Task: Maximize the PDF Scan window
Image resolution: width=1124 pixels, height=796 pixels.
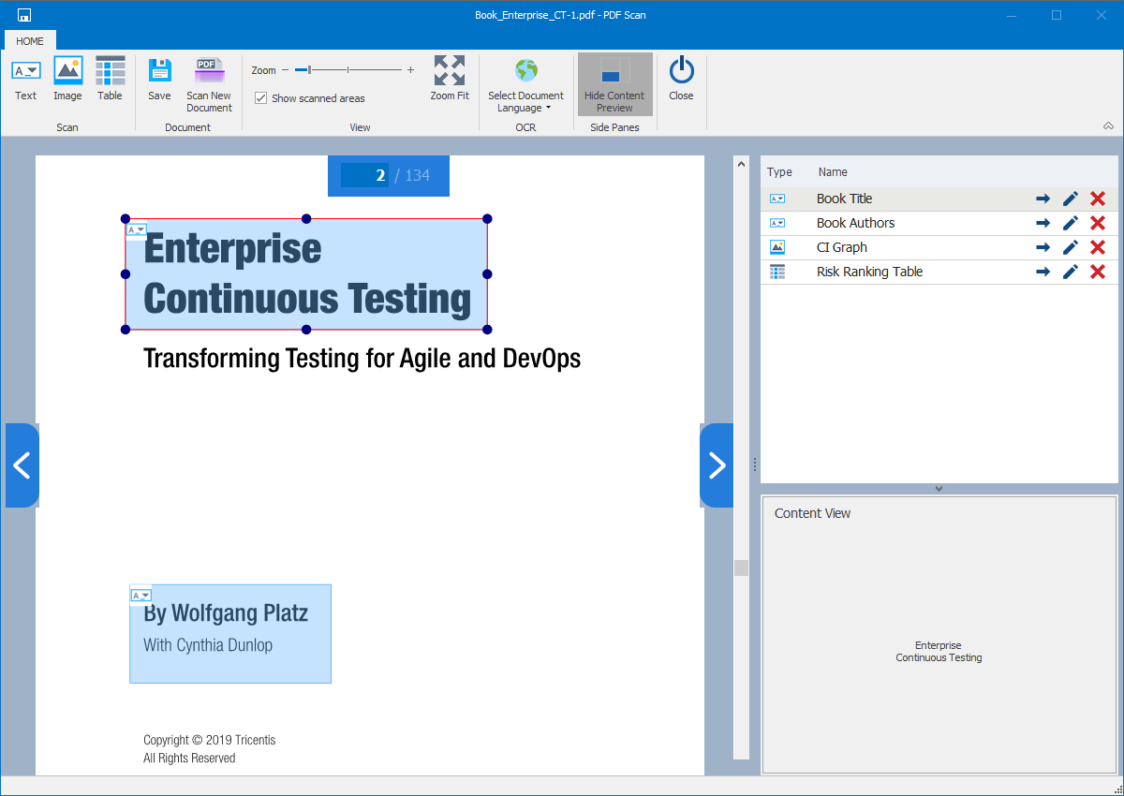Action: point(1057,15)
